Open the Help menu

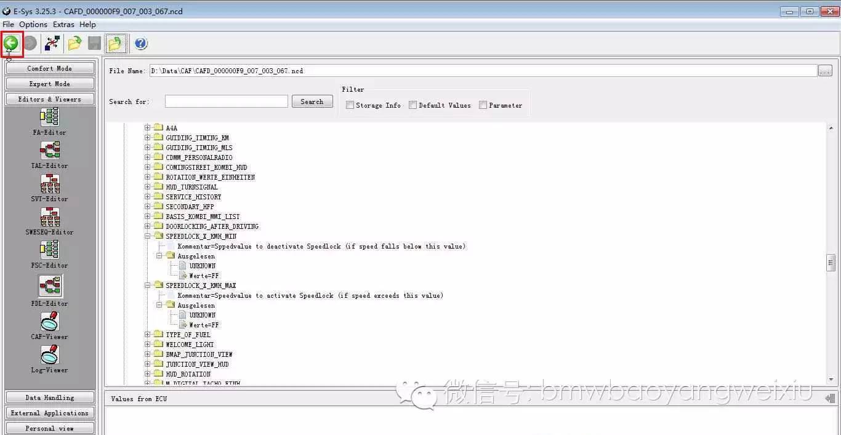87,25
